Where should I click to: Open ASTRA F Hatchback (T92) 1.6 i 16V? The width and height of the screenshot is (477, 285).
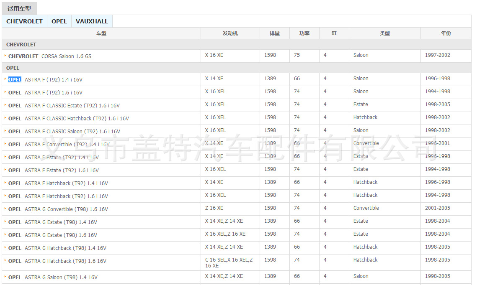click(x=66, y=196)
